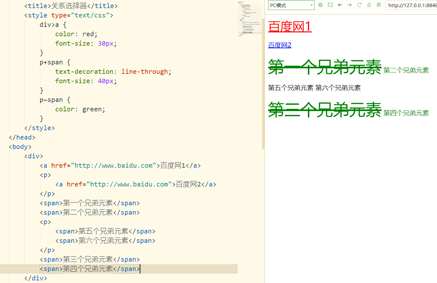Open the built-in browser settings gear icon
This screenshot has width=437, height=283.
tap(321, 5)
